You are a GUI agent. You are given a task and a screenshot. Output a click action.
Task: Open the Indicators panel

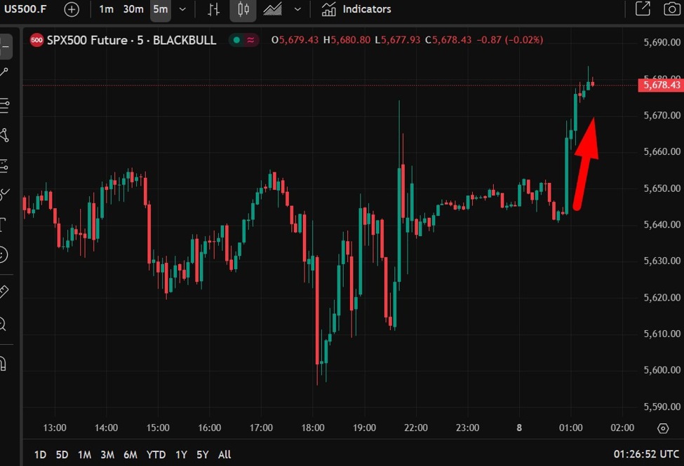click(356, 9)
